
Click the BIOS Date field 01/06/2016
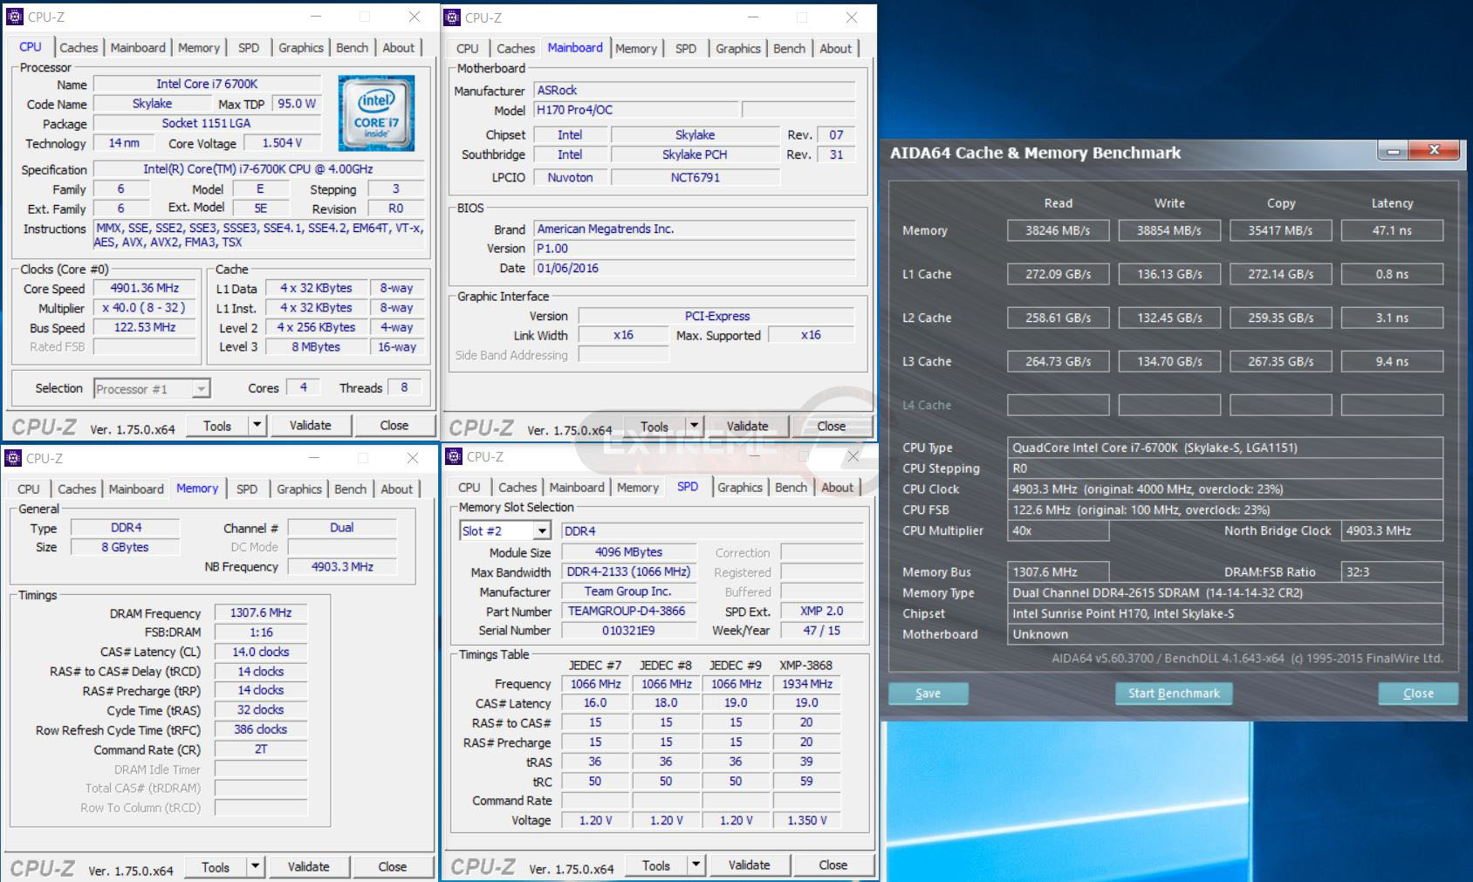(x=695, y=268)
